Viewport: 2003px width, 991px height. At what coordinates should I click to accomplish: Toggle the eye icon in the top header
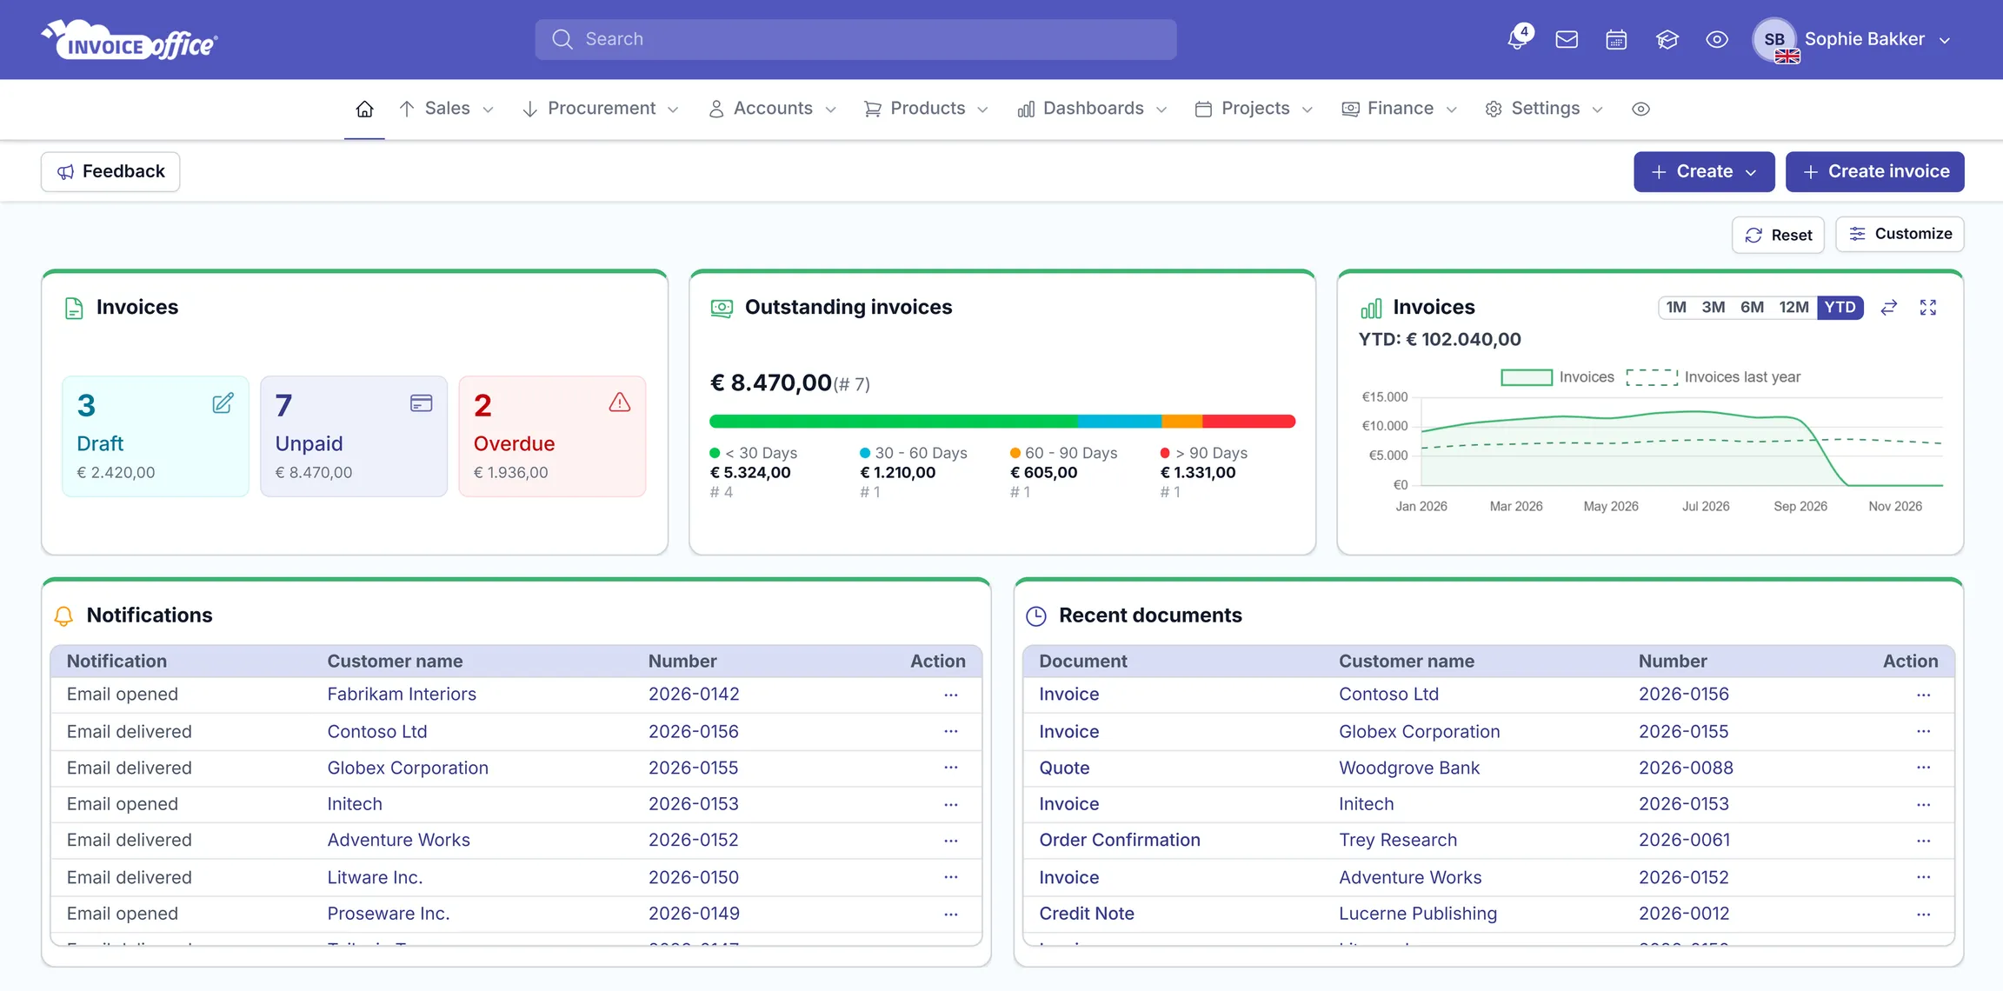pos(1717,39)
